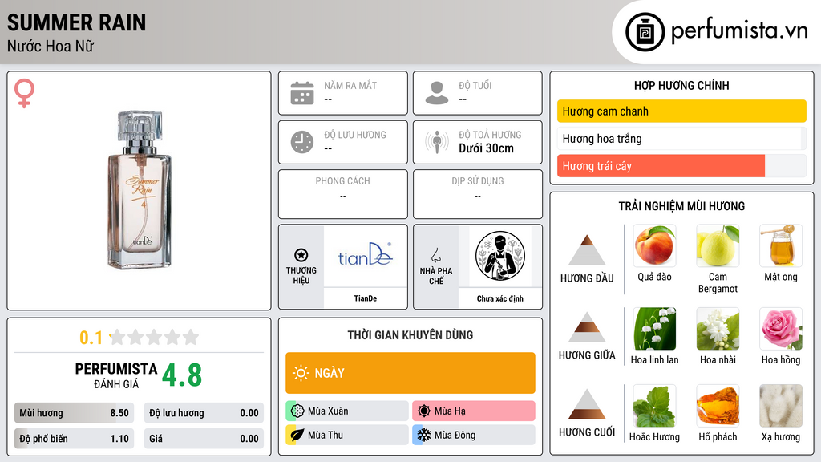Click the Thời gian khuyên dùng heading
This screenshot has height=462, width=821.
(x=410, y=334)
